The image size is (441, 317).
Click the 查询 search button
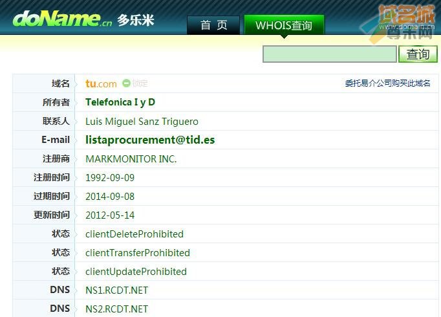pos(418,54)
